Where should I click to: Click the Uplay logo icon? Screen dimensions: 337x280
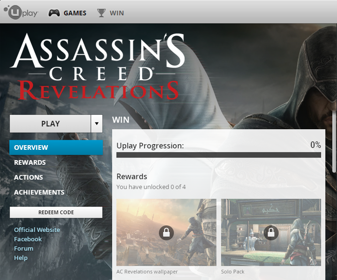coord(21,12)
